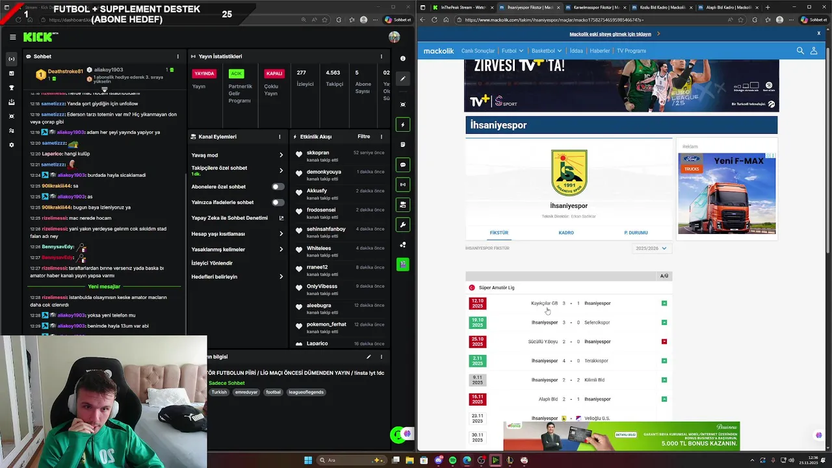This screenshot has height=468, width=832.
Task: Open Etkinlik Akışı three-dot menu
Action: [382, 136]
